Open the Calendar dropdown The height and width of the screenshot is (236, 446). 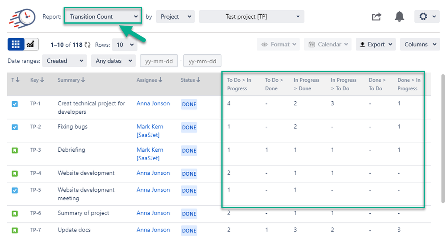(328, 44)
